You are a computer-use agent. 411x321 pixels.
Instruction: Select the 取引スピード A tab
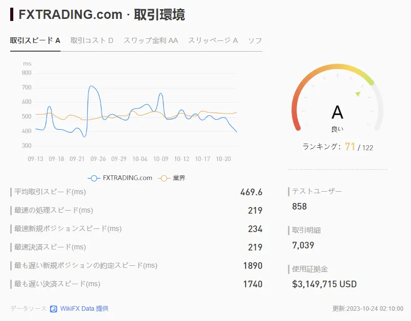coord(35,41)
